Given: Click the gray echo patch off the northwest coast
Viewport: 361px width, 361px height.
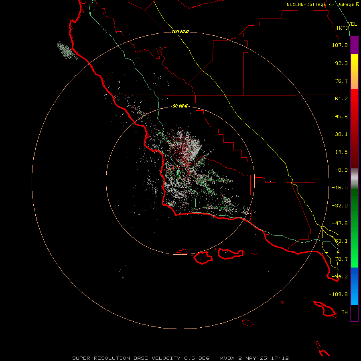Looking at the screenshot, I should (x=67, y=51).
